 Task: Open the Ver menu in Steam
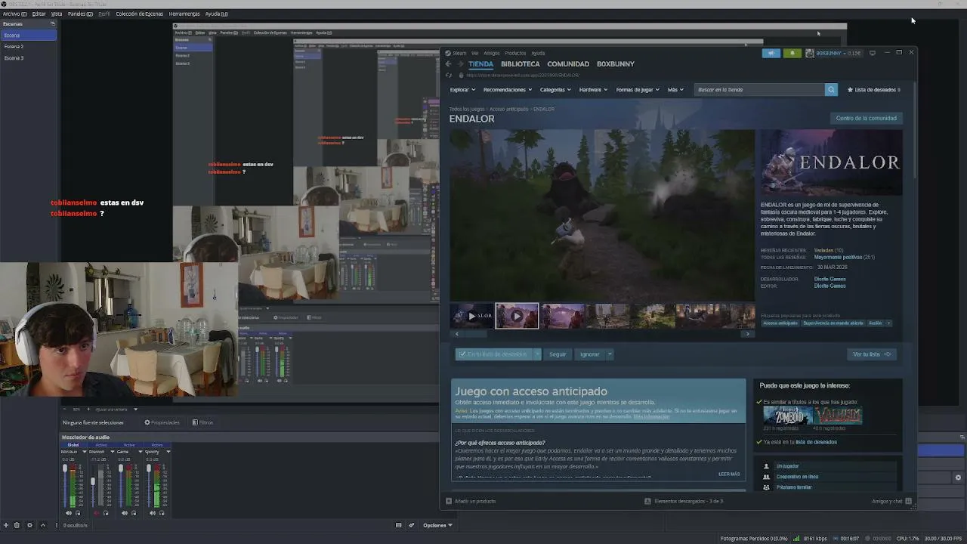click(474, 53)
